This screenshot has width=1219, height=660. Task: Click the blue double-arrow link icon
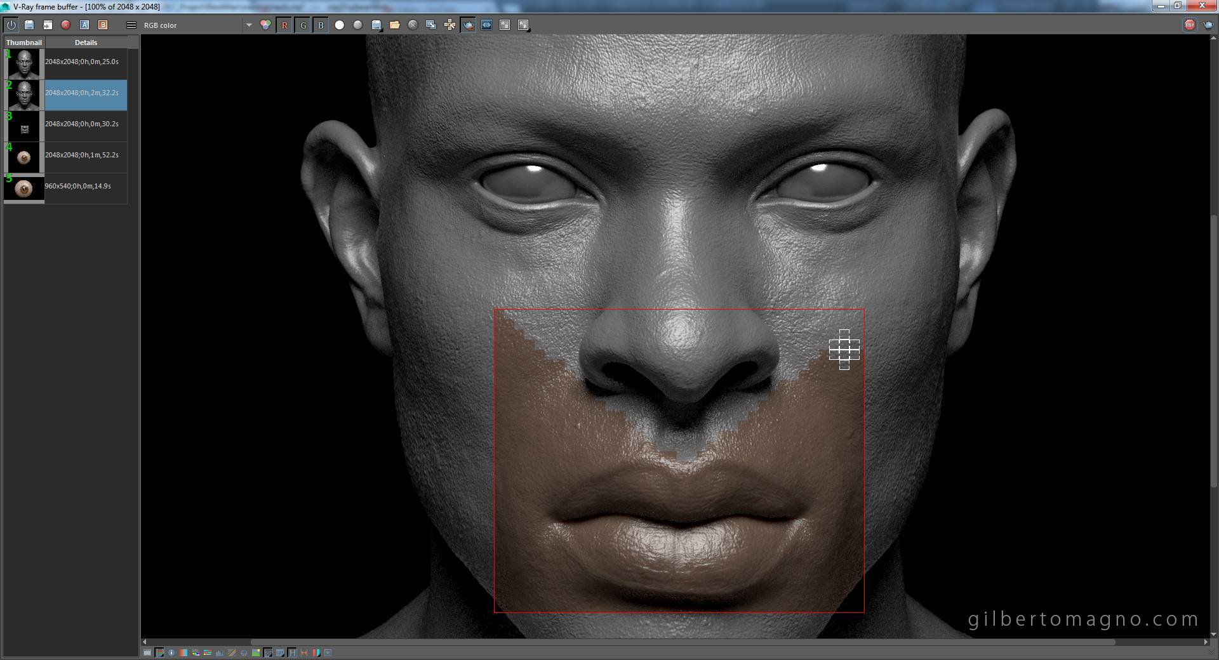click(x=487, y=25)
